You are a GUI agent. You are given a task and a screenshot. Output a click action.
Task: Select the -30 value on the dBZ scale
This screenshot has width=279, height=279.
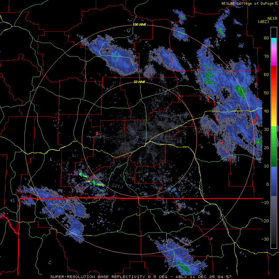click(x=265, y=239)
